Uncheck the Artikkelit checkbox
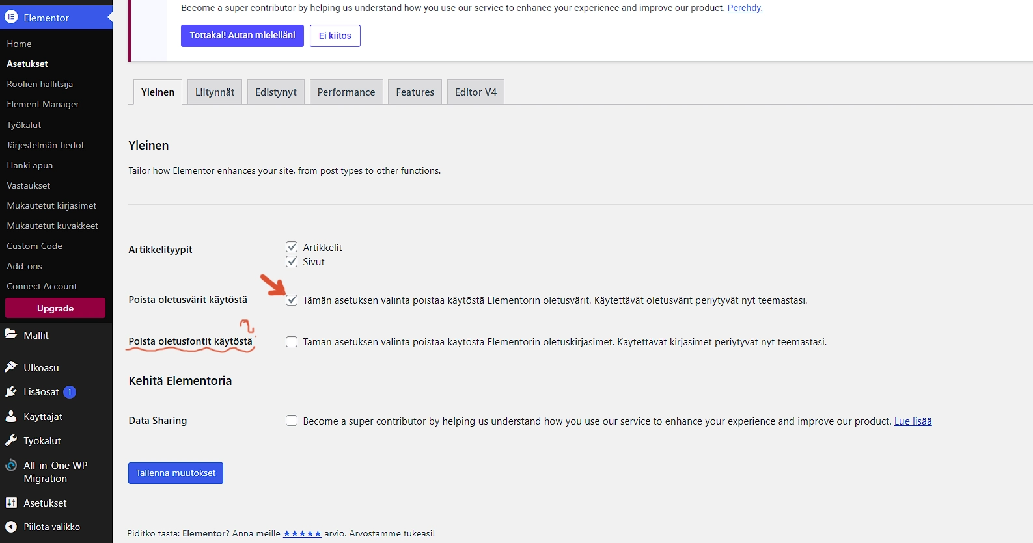This screenshot has height=543, width=1033. (x=292, y=247)
